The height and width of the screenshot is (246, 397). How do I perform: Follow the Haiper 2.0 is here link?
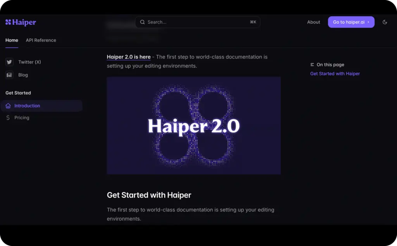(129, 57)
